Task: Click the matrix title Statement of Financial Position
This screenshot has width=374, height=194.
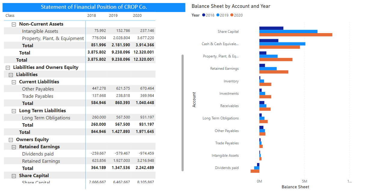Action: (94, 7)
